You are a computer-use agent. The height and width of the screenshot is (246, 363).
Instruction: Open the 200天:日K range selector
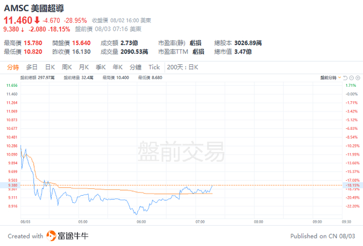pos(183,67)
